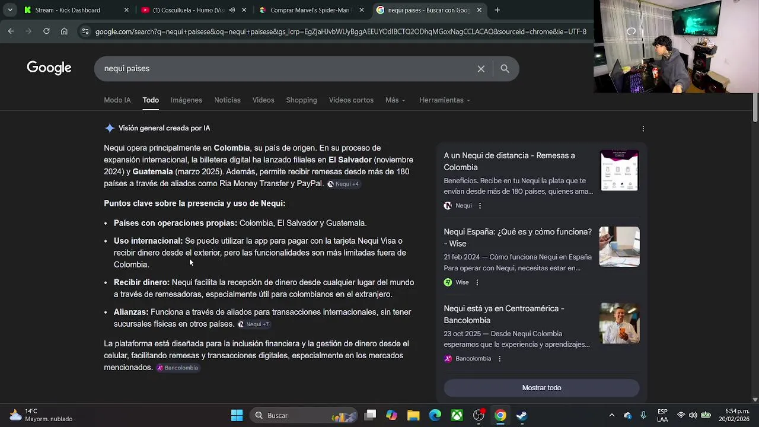The height and width of the screenshot is (427, 759).
Task: Switch the ESP LAA input language
Action: [662, 416]
